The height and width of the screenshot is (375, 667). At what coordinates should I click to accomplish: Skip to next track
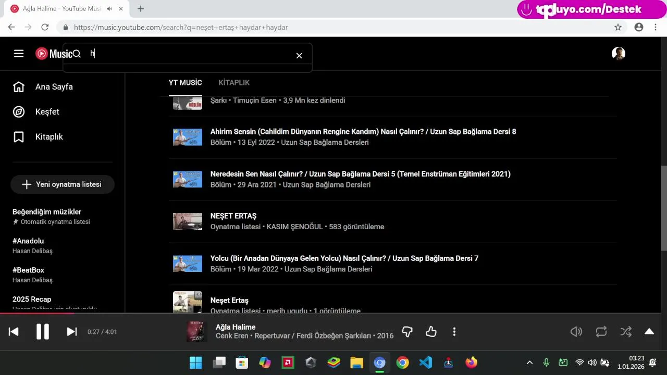[72, 332]
